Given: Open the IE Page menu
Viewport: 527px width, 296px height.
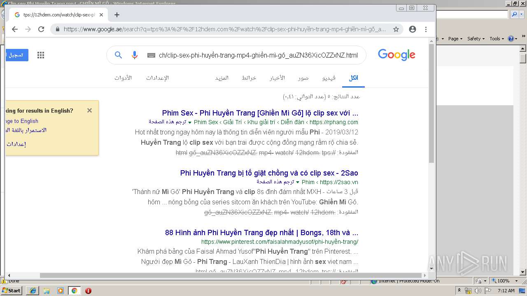Looking at the screenshot, I should [x=456, y=39].
